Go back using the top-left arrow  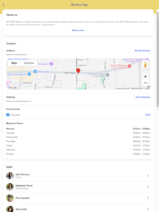pyautogui.click(x=3, y=5)
